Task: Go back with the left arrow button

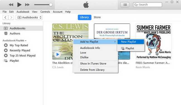Action: coord(5,17)
